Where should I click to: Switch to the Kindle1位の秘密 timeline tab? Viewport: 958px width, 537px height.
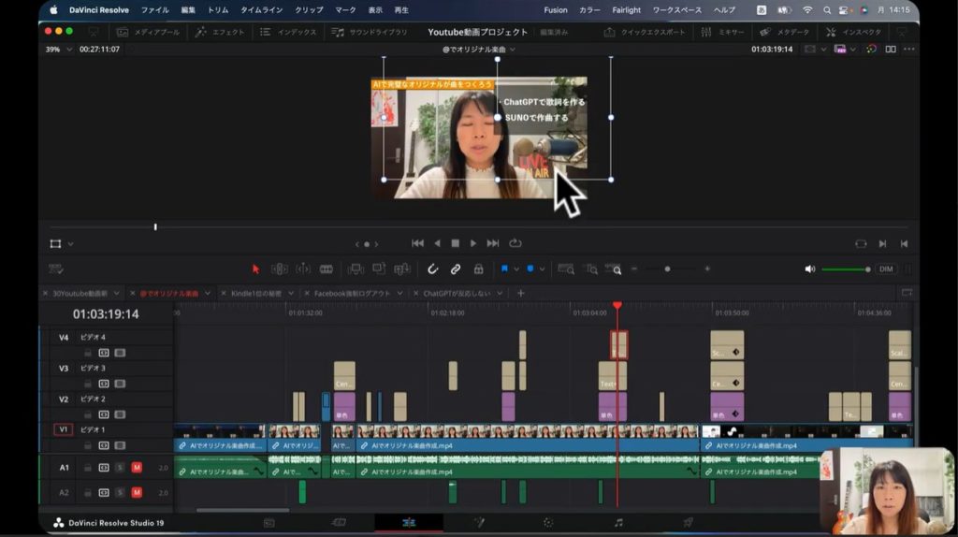[x=257, y=293]
